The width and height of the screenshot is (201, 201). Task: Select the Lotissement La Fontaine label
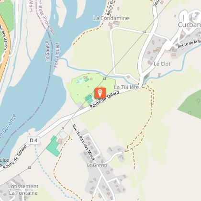click(x=23, y=190)
